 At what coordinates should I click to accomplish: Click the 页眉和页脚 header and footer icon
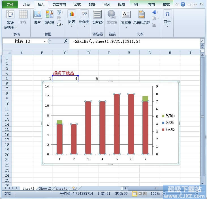pos(141,17)
